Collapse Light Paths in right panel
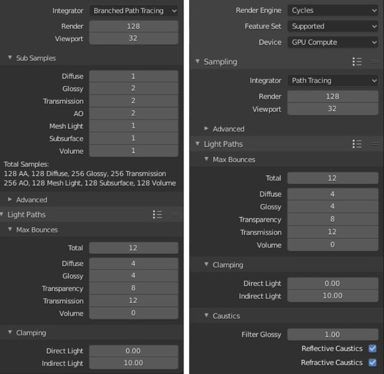Screen dimensions: 384x374 [197, 143]
